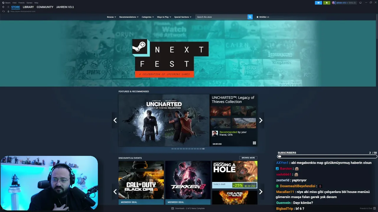Enter Big Picture mode via monitor icon
Screen dimensions: 378x212
pyautogui.click(x=360, y=3)
